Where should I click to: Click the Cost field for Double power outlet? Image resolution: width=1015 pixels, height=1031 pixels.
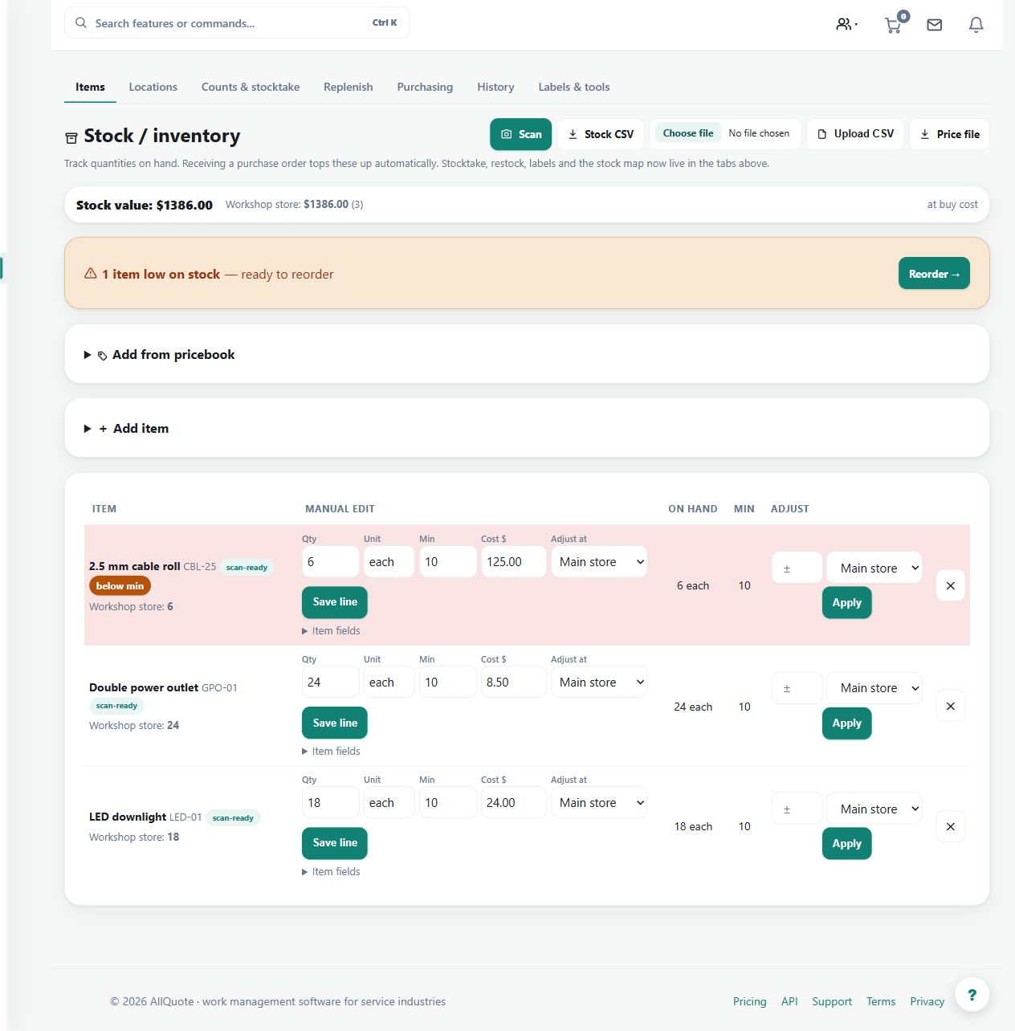(x=513, y=683)
